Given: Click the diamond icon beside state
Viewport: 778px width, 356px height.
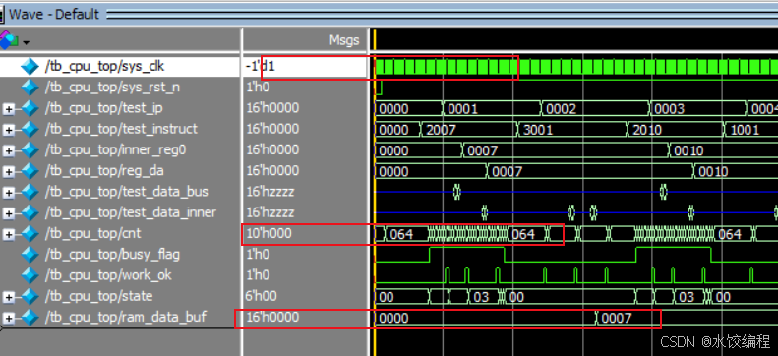Looking at the screenshot, I should (30, 296).
